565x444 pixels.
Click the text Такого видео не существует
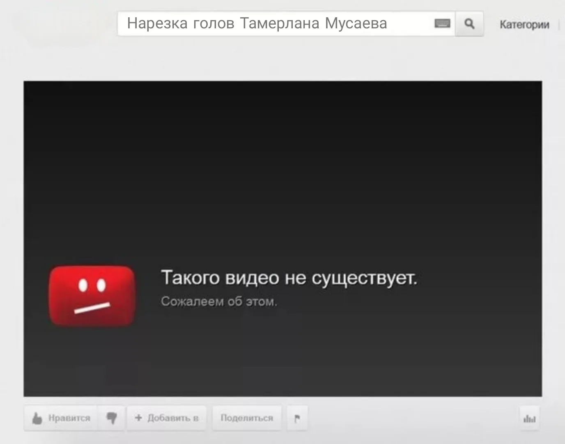(x=289, y=277)
